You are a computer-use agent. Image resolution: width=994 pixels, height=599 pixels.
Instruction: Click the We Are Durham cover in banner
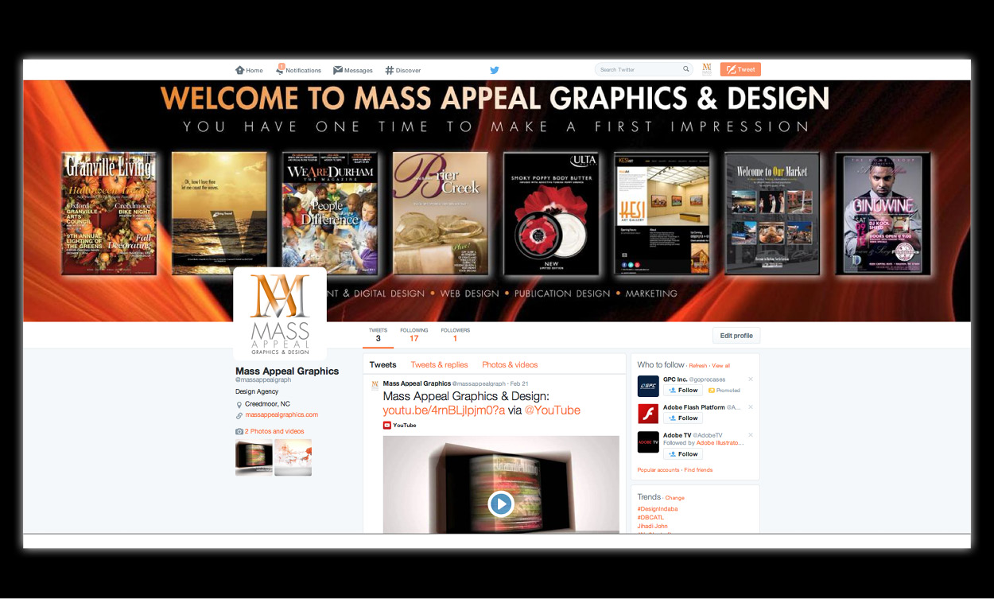coord(330,213)
